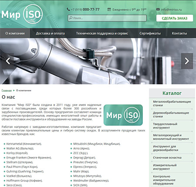Click Korloy (Корлой) list item
The width and height of the screenshot is (196, 187).
(x=17, y=153)
